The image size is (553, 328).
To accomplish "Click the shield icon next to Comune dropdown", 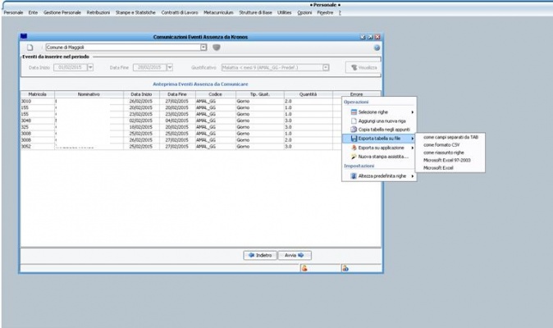I will point(217,48).
